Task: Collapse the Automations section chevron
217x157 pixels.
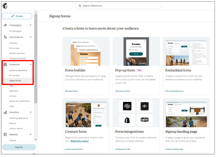Action: (31, 37)
